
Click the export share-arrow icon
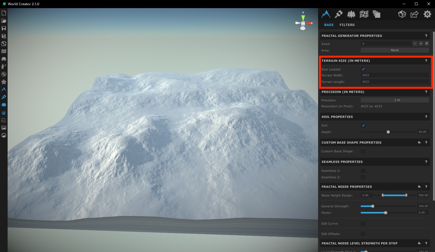pos(414,14)
